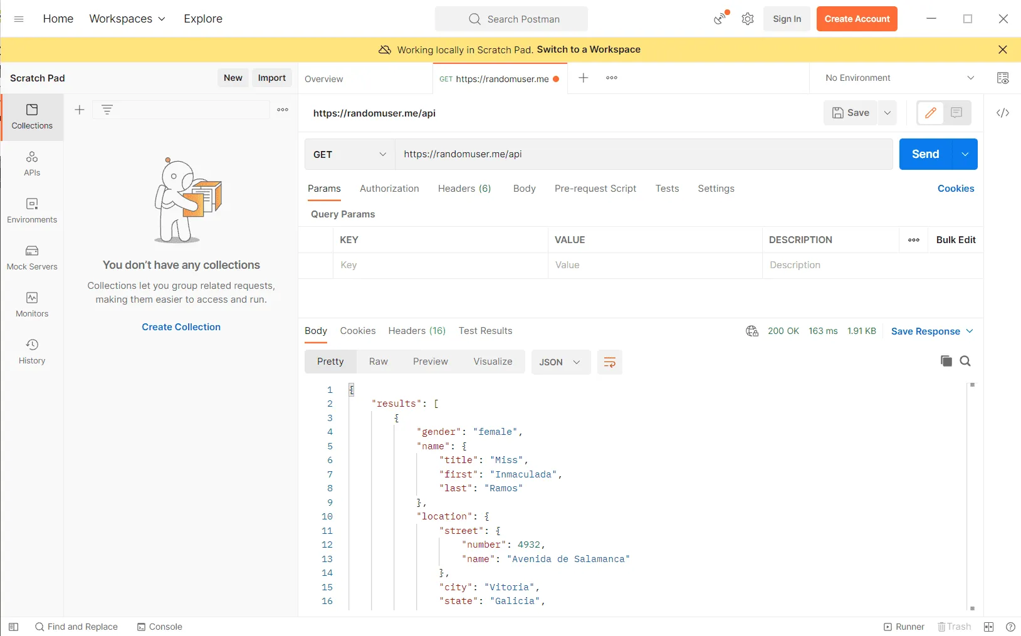
Task: Open the GET method dropdown
Action: (350, 154)
